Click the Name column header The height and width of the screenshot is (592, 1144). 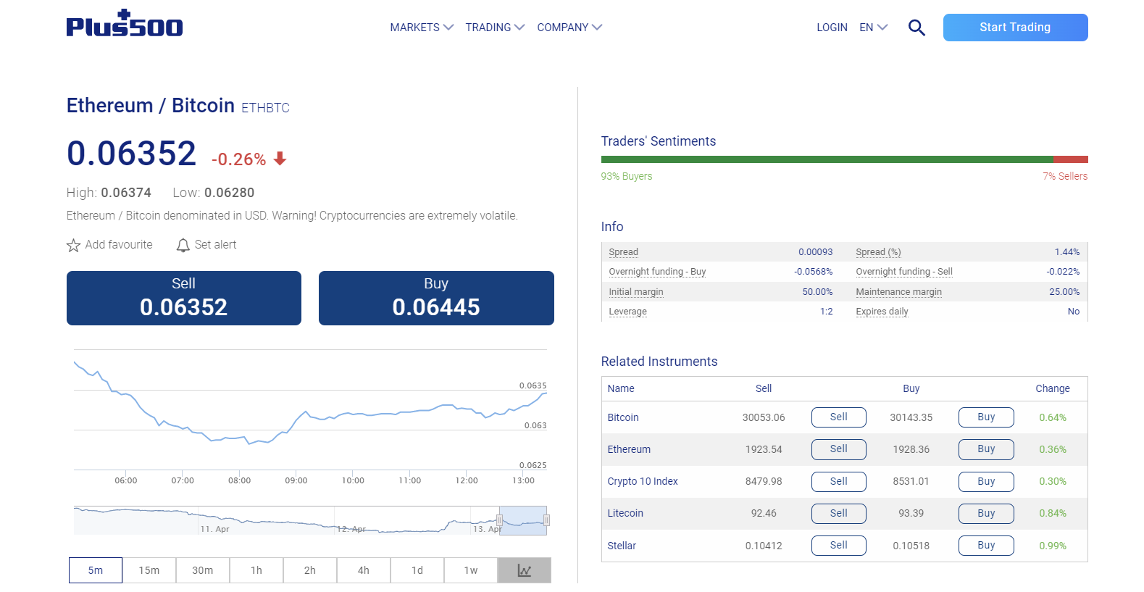621,388
